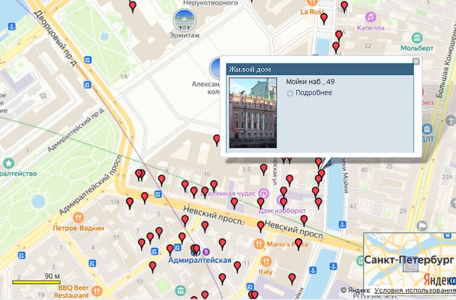This screenshot has width=456, height=300.
Task: Click Mario's Pizza restaurant icon
Action: pyautogui.click(x=259, y=244)
